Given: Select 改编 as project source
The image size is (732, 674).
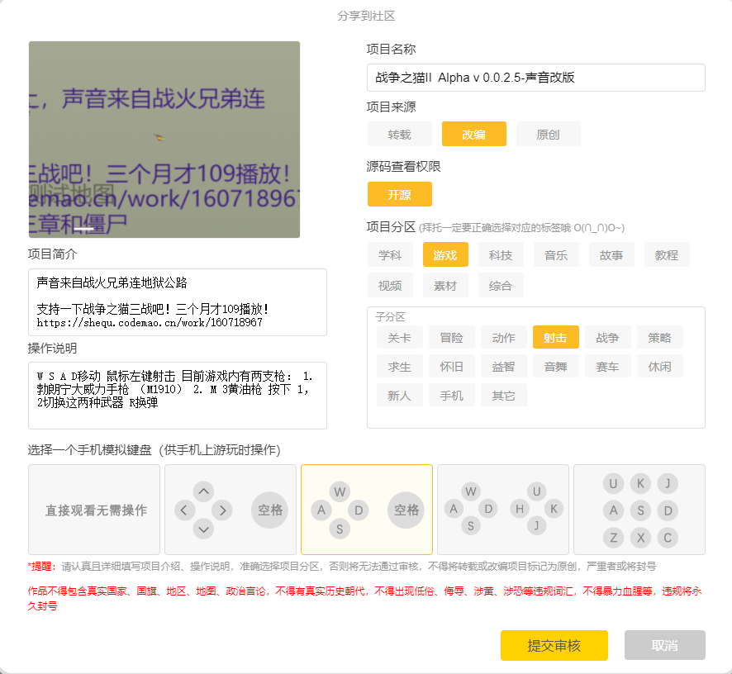Looking at the screenshot, I should 473,135.
